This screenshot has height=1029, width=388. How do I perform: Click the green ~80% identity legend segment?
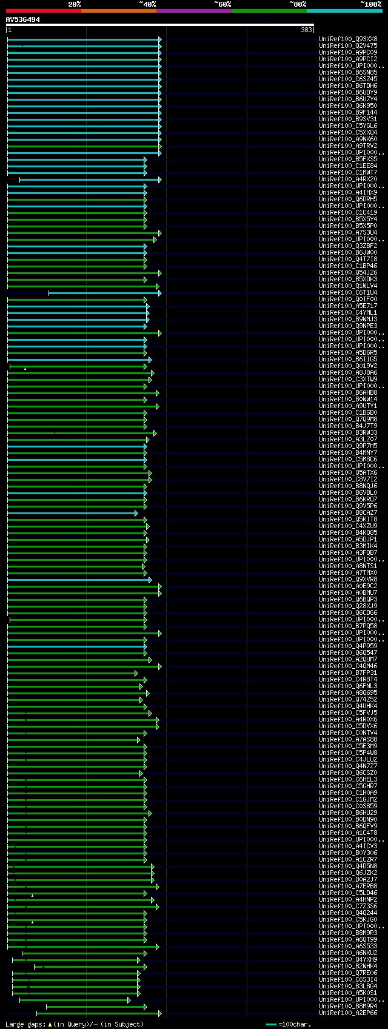click(x=269, y=11)
